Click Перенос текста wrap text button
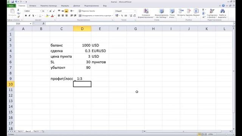 (87, 11)
